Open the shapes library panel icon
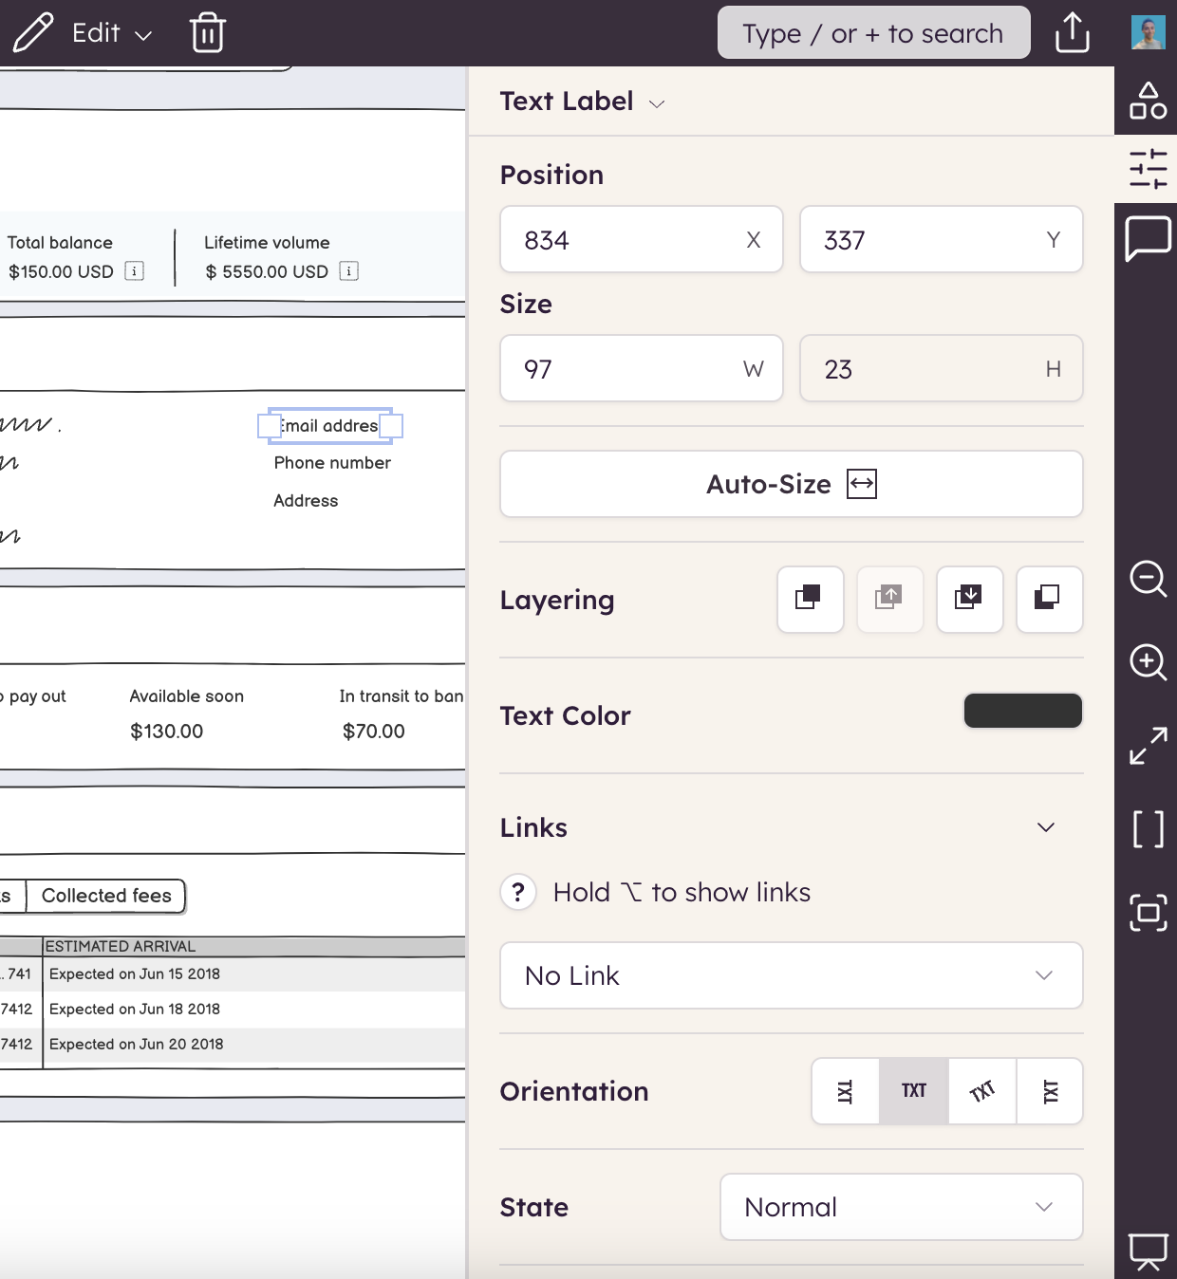Viewport: 1177px width, 1279px height. (1148, 101)
